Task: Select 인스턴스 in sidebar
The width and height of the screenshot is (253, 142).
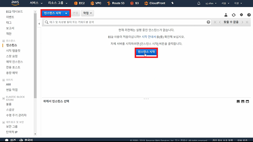Action: tap(11, 45)
